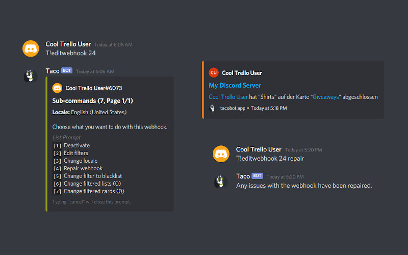Screen dimensions: 408x255
Task: Click the Today at 5:18 PM embed timestamp
Action: [269, 108]
